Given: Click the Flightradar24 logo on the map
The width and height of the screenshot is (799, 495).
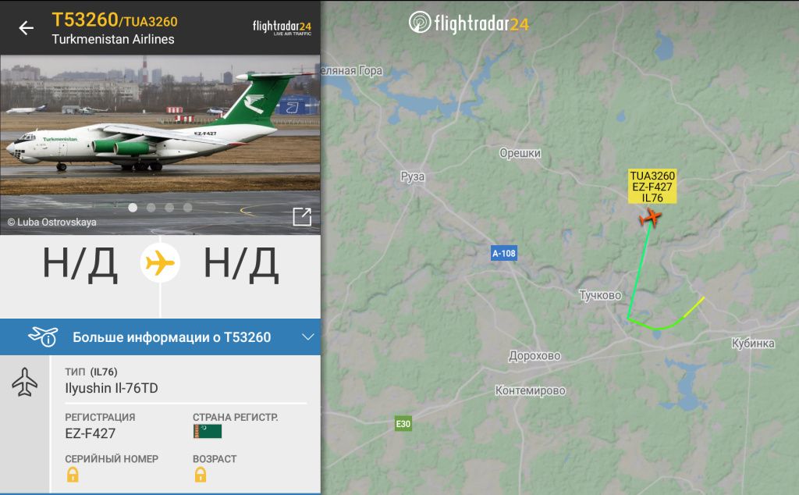Looking at the screenshot, I should [469, 23].
